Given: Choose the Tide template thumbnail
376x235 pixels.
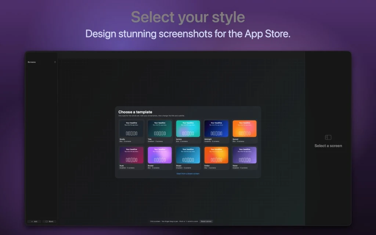Looking at the screenshot, I should (160, 129).
